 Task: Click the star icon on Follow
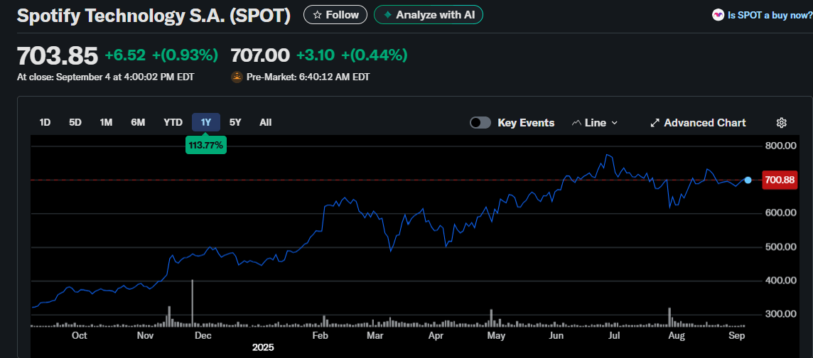(317, 15)
